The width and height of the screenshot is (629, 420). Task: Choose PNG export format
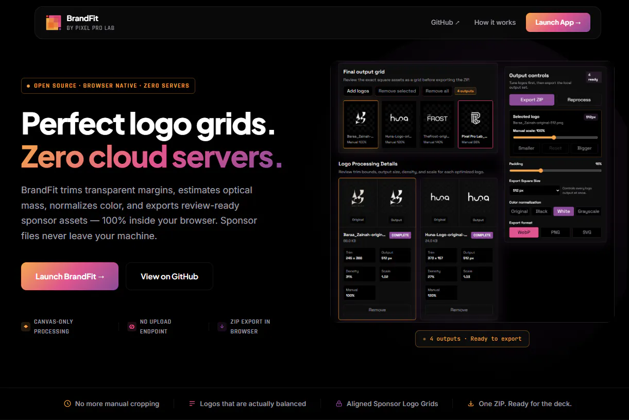pyautogui.click(x=555, y=232)
